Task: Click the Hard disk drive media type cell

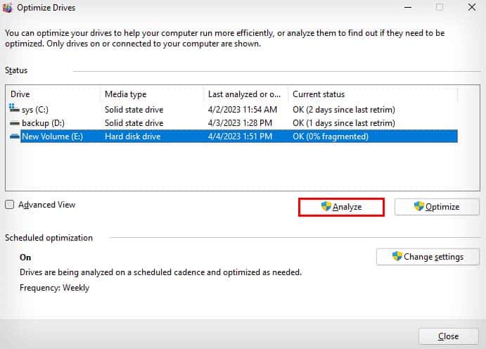Action: pos(133,137)
